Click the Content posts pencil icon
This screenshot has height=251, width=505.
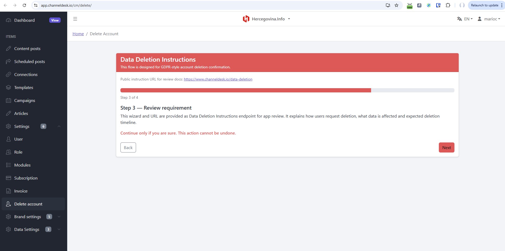[8, 48]
